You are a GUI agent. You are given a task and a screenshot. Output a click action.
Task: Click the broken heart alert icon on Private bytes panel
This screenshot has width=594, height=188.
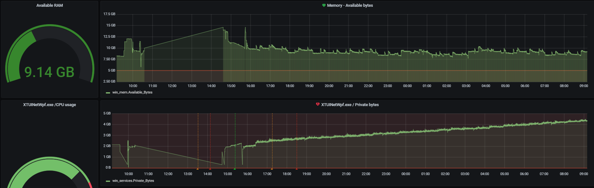point(318,104)
